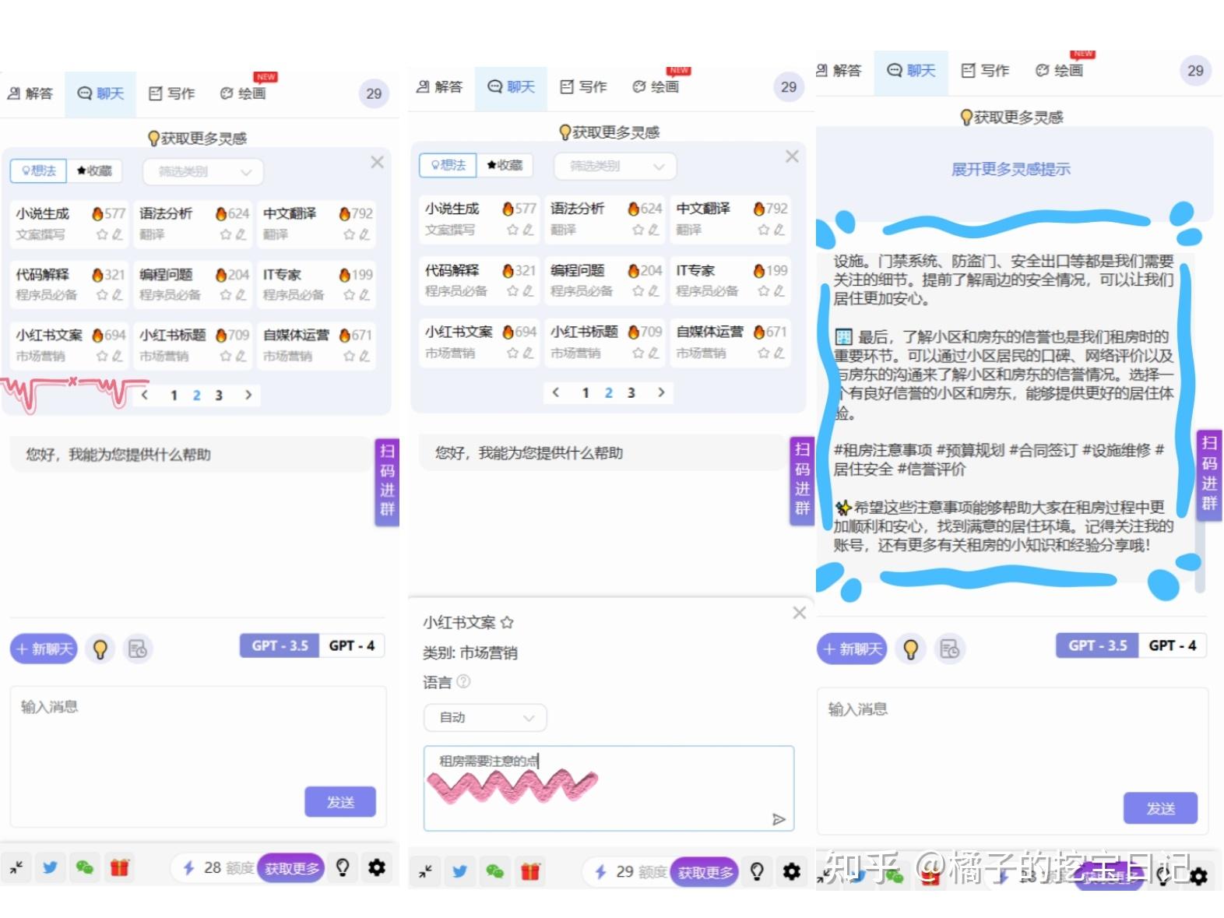Screen dimensions: 1224x918
Task: Toggle the 收藏 filter in left panel
Action: point(94,171)
